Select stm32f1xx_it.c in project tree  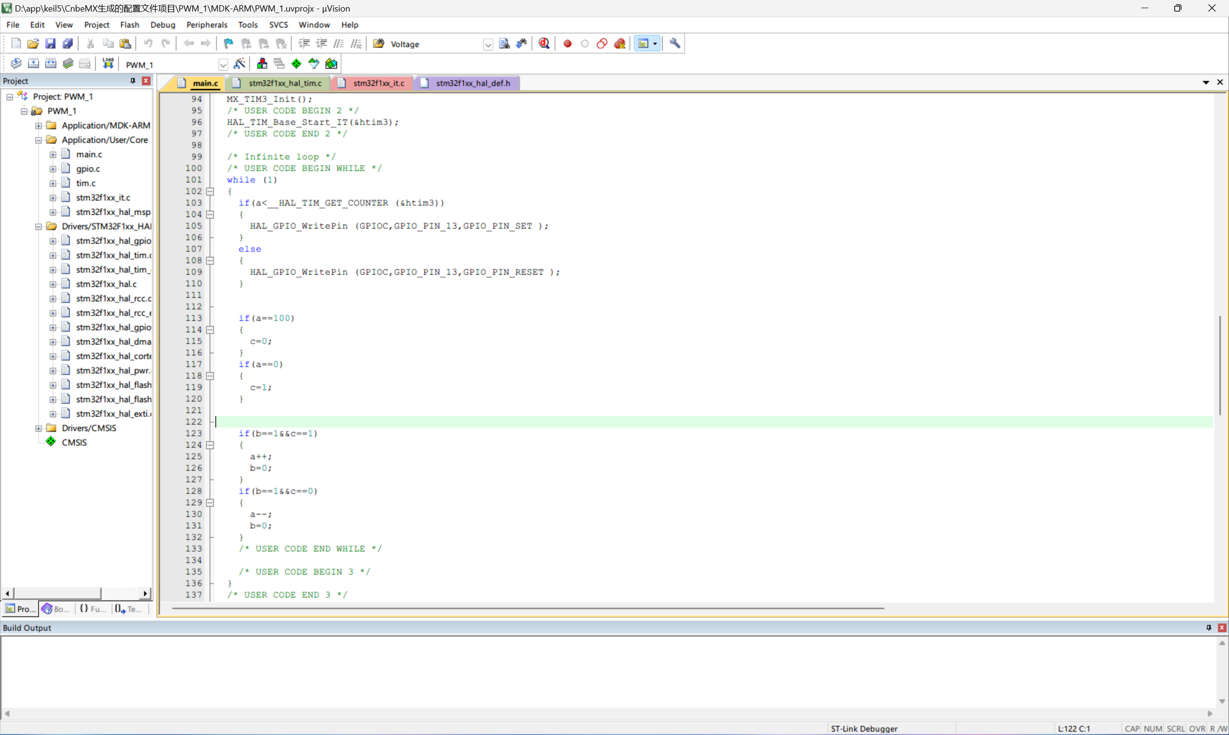(103, 197)
